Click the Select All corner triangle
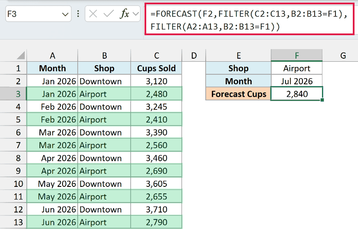 pyautogui.click(x=20, y=56)
